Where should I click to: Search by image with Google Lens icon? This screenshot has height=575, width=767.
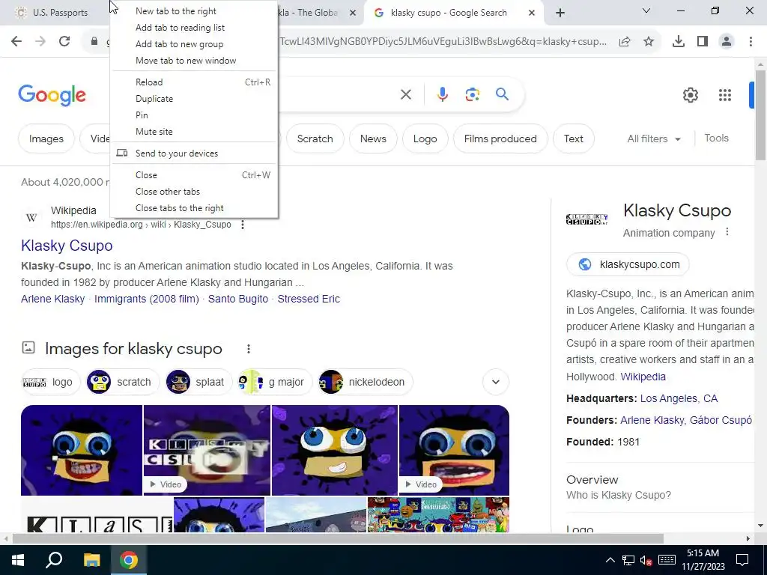coord(472,94)
